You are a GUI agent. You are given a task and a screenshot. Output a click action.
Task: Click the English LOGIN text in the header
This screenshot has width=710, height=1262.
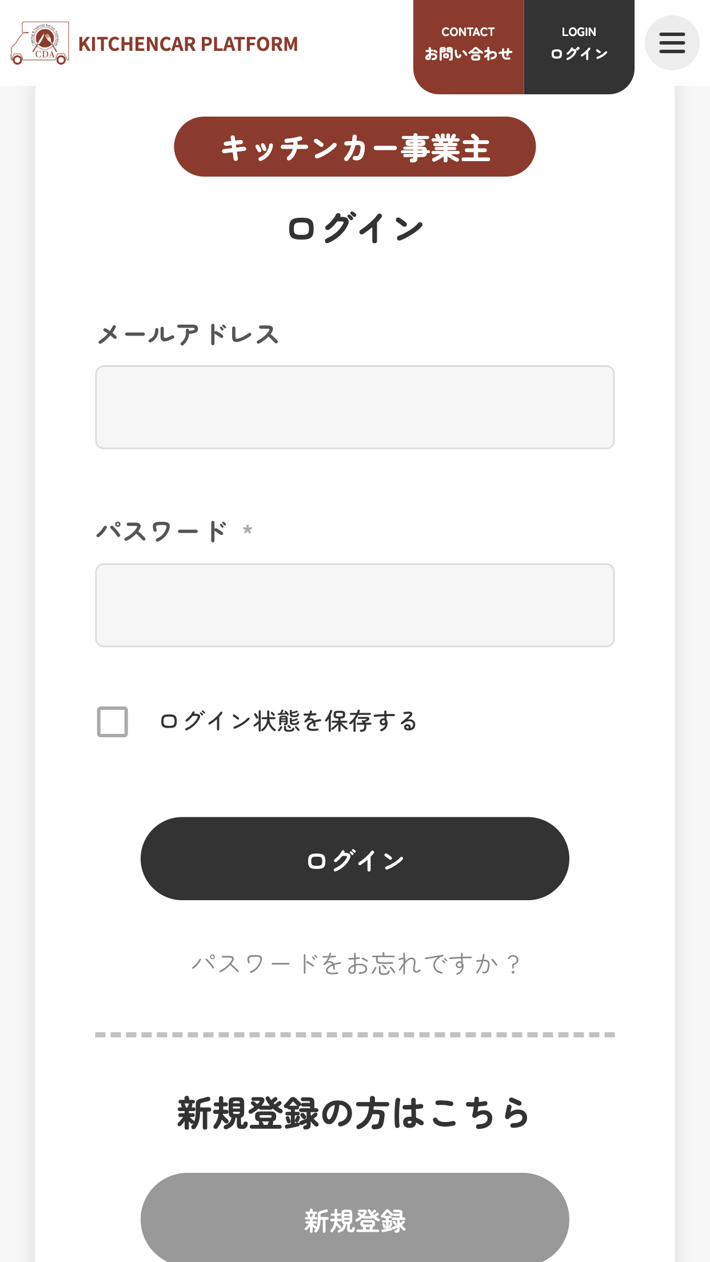[579, 32]
